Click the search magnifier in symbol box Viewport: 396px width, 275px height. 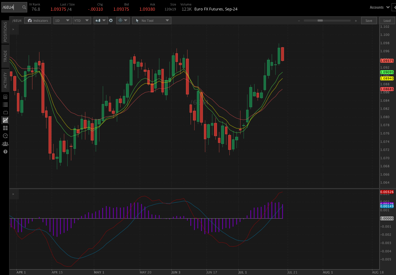(24, 7)
